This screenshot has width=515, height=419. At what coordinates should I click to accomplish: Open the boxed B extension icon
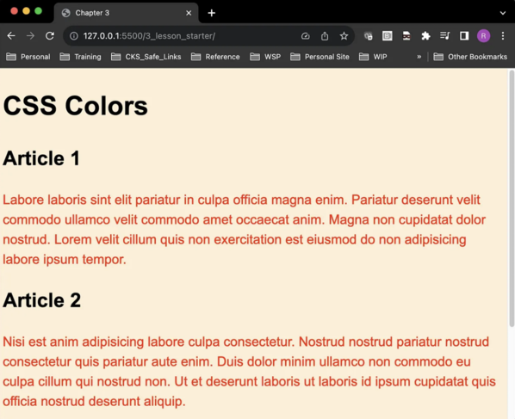point(388,36)
